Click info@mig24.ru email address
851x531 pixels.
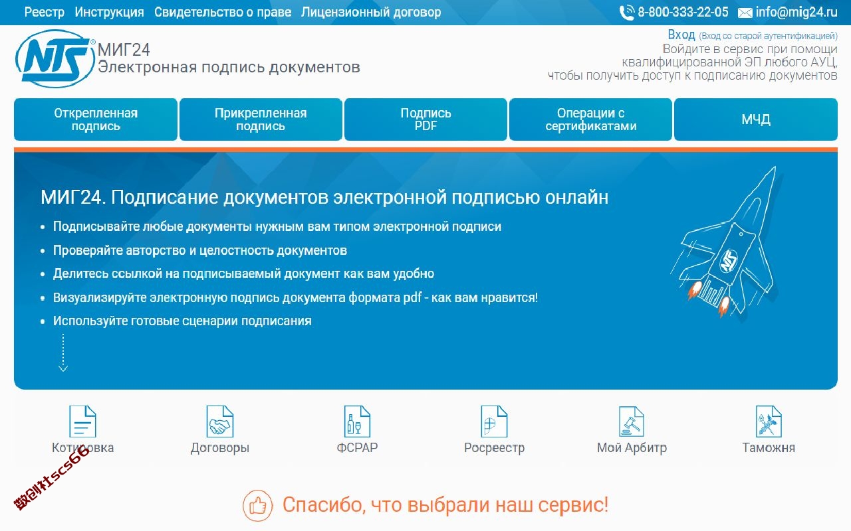coord(796,13)
